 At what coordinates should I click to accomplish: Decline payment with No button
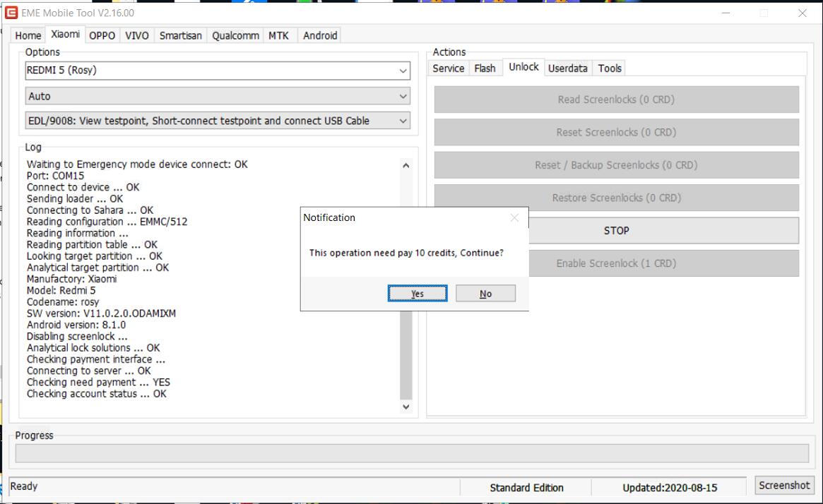485,293
